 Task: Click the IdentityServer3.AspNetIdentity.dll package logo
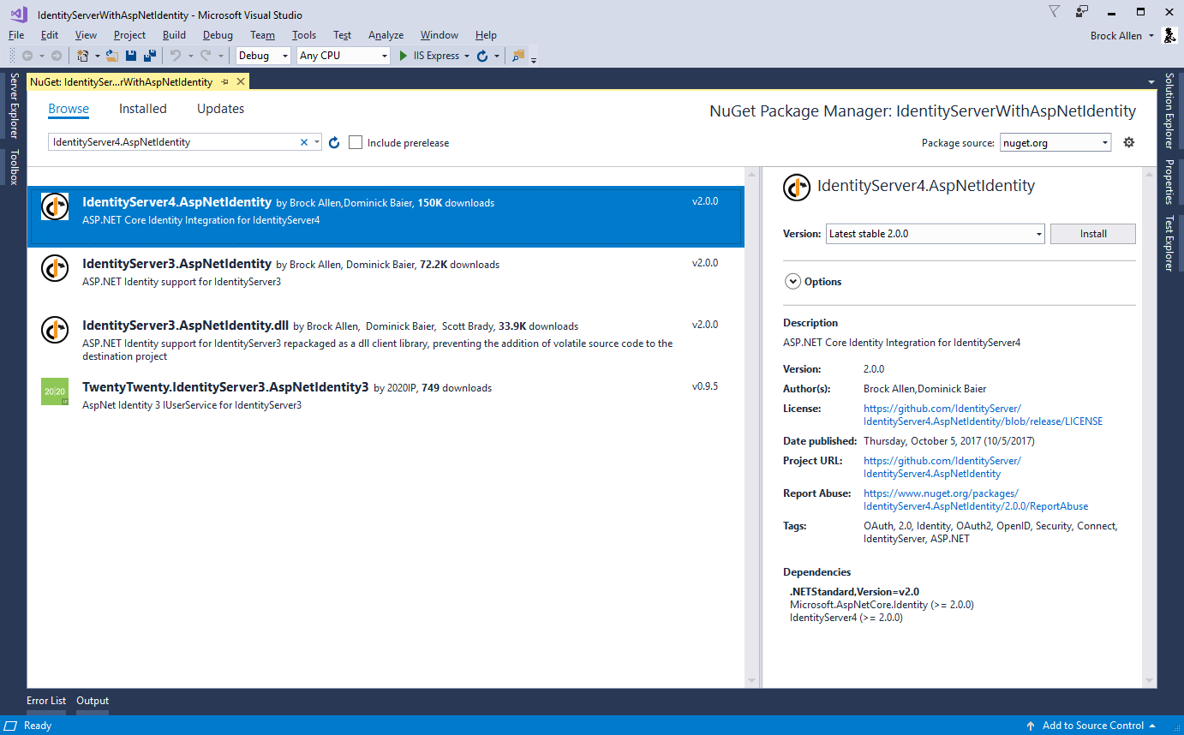pyautogui.click(x=55, y=330)
